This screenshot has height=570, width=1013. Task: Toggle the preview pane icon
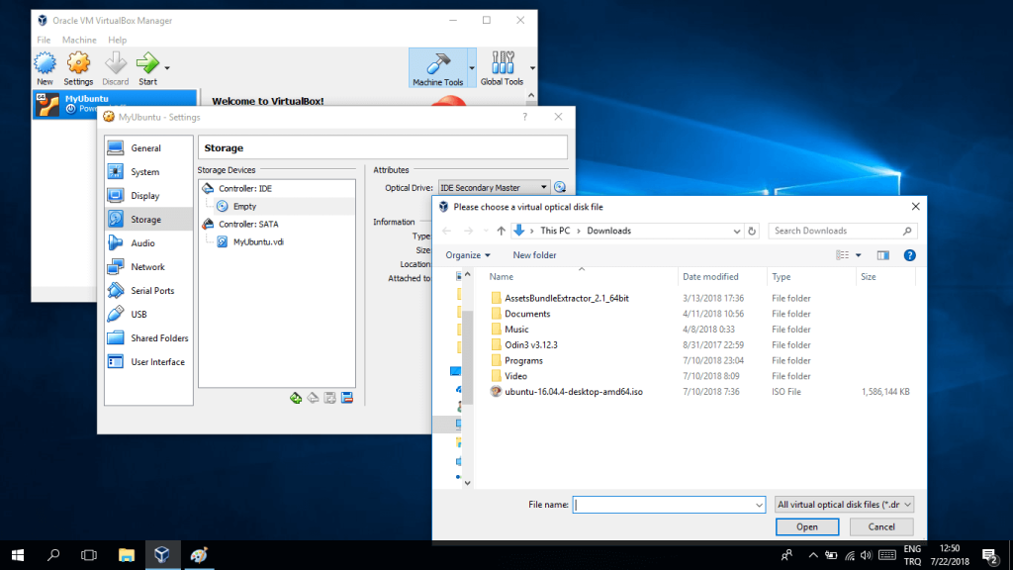click(x=883, y=255)
